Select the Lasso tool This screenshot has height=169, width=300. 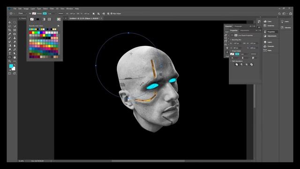[9, 26]
